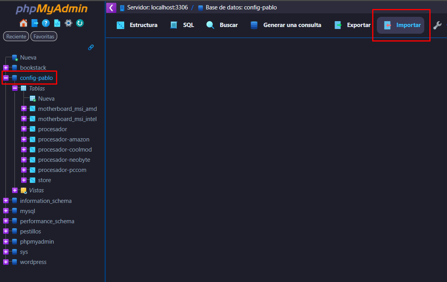Click the procesador-amazon table icon

tap(33, 139)
